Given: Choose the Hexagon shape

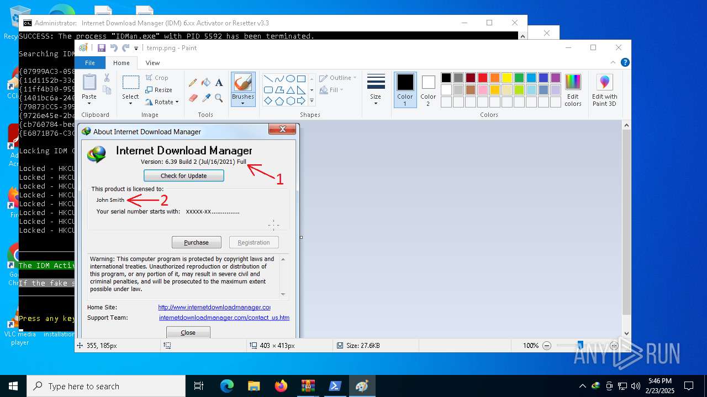Looking at the screenshot, I should point(290,101).
